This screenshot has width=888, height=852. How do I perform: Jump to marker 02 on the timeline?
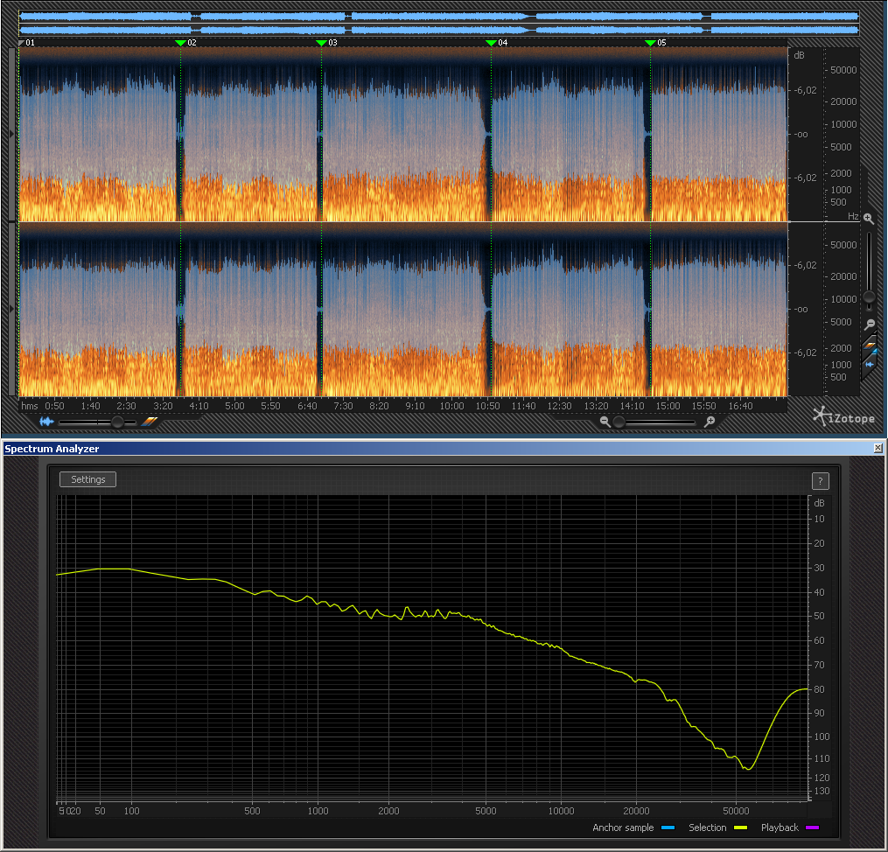tap(181, 42)
